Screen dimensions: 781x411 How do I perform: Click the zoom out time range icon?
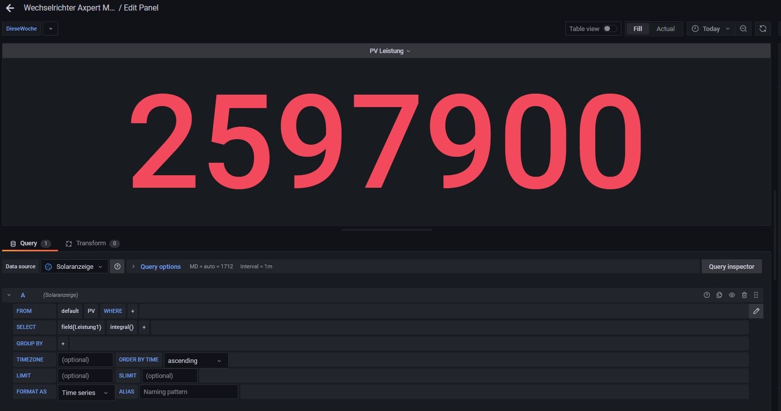[x=743, y=29]
